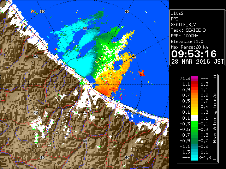This screenshot has width=226, height=169.
Task: Click the "28 MAR 2016 JST" date
Action: tap(197, 62)
